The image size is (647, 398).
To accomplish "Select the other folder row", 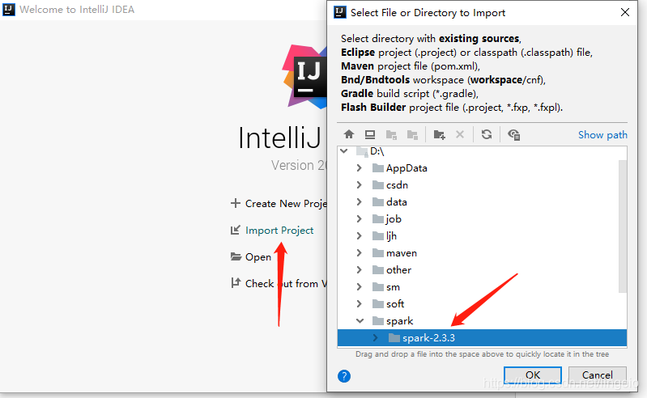I will pos(482,270).
